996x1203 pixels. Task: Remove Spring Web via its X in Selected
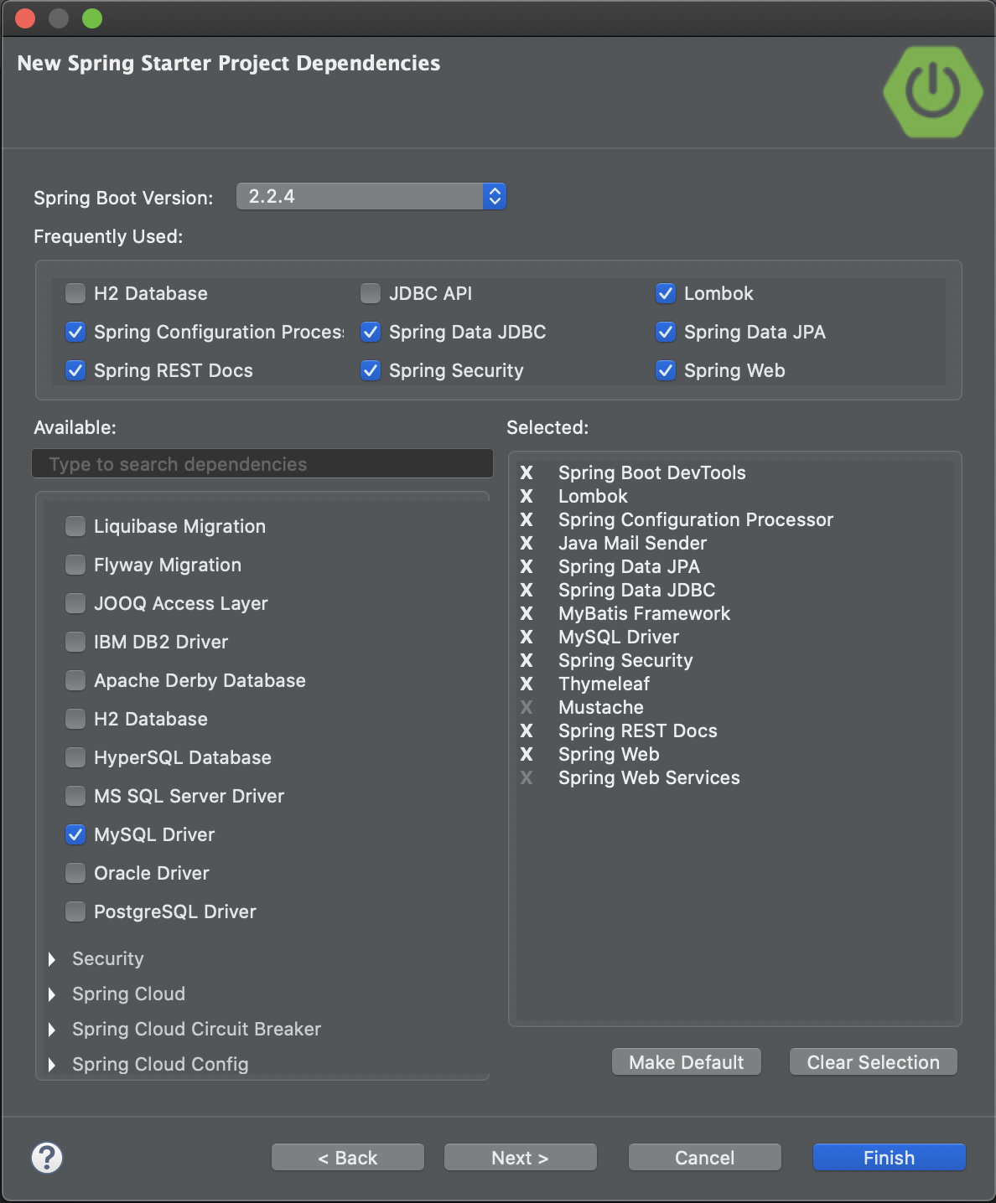(x=527, y=755)
